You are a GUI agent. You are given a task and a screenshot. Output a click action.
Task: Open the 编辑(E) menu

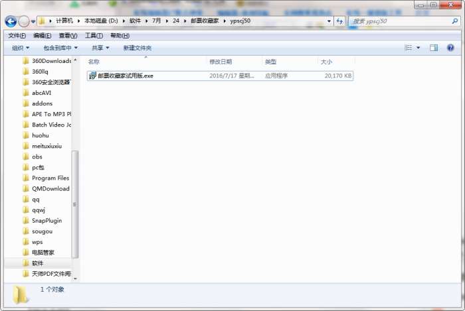coord(43,36)
